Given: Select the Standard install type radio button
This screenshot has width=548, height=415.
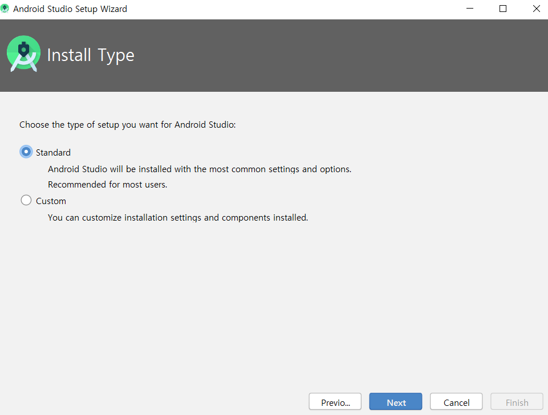Looking at the screenshot, I should 26,152.
